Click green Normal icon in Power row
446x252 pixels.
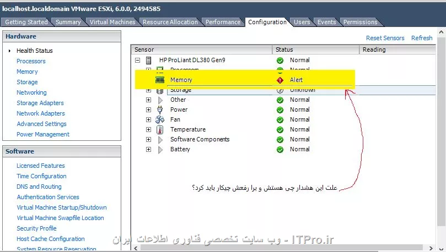click(x=280, y=110)
